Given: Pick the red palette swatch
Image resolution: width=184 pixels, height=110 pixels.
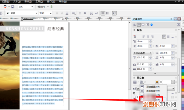Looking at the screenshot, I should pos(183,80).
